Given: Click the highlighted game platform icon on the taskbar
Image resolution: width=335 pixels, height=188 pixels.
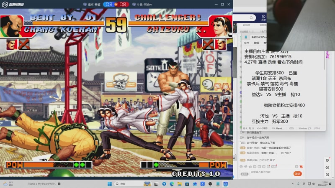Looking at the screenshot, I should [225, 184].
